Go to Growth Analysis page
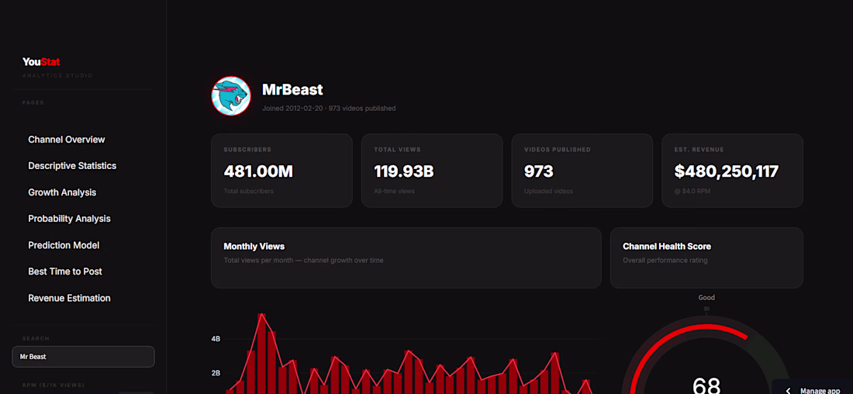Image resolution: width=853 pixels, height=394 pixels. [62, 192]
